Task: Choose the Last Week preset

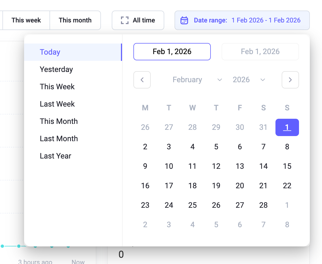Action: (x=57, y=104)
